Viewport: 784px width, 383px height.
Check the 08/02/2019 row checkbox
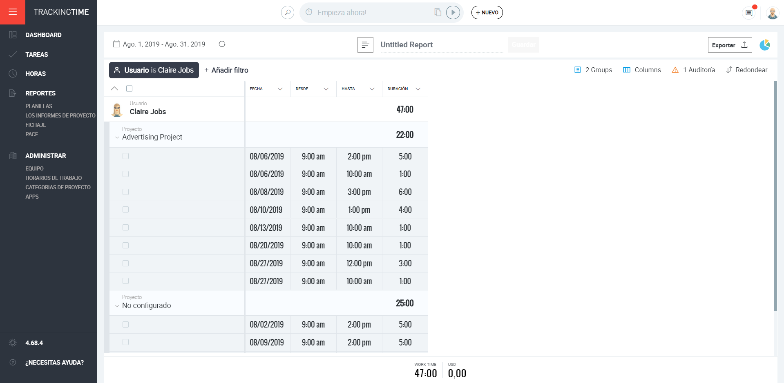[125, 324]
